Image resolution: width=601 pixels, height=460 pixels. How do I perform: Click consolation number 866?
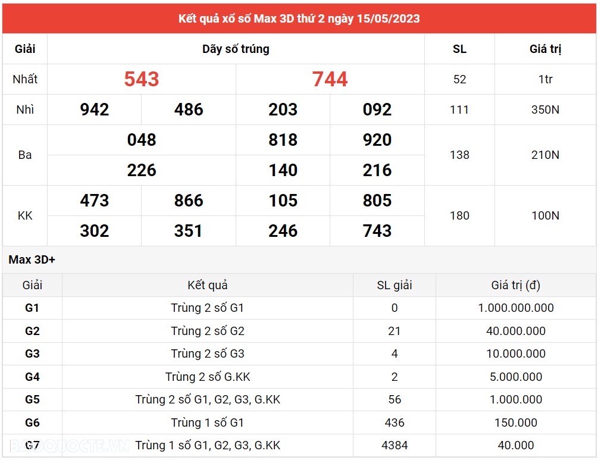pos(189,201)
